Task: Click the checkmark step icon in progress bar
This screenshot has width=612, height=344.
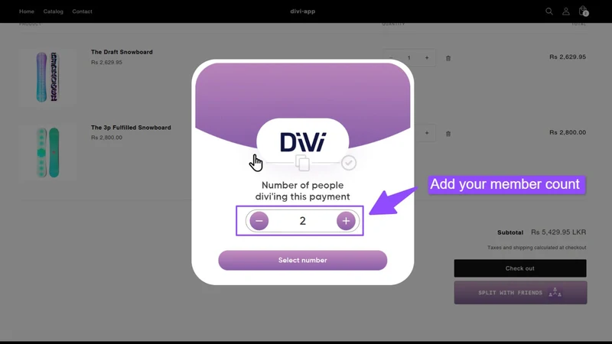Action: (349, 163)
